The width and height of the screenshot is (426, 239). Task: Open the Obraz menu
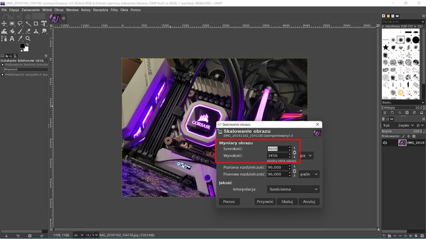click(59, 10)
